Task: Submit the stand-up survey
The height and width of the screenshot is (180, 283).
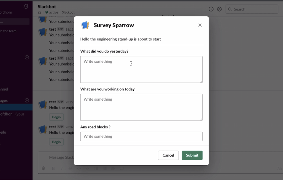Action: click(192, 155)
